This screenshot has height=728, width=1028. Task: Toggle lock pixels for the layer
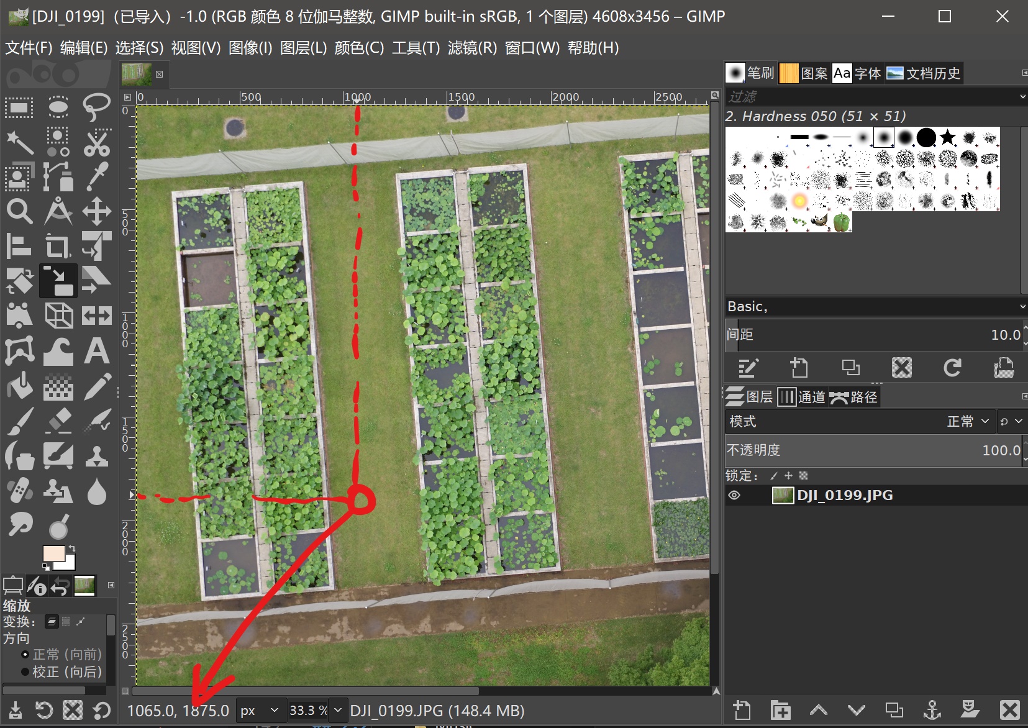(x=773, y=476)
